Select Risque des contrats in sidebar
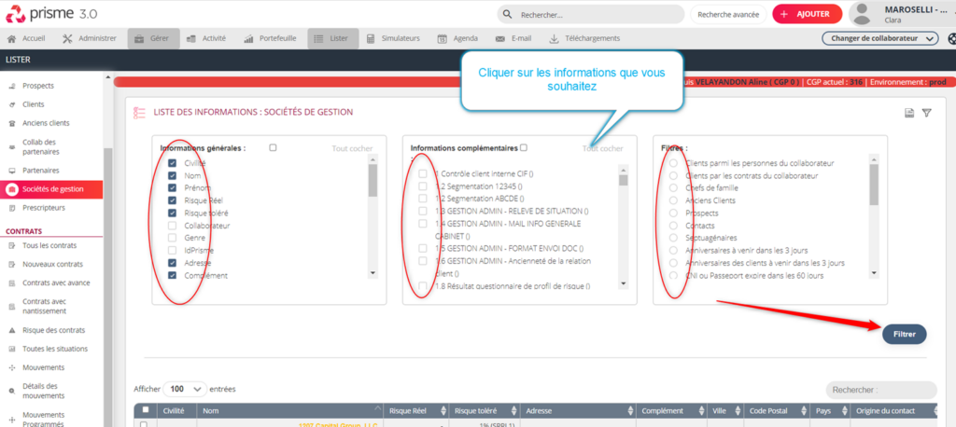Viewport: 956px width, 427px height. click(52, 330)
